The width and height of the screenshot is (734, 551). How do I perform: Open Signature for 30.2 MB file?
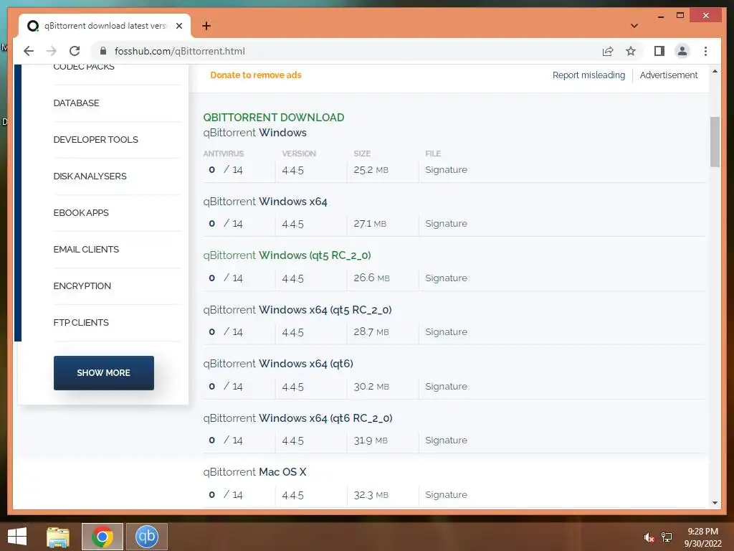click(446, 386)
